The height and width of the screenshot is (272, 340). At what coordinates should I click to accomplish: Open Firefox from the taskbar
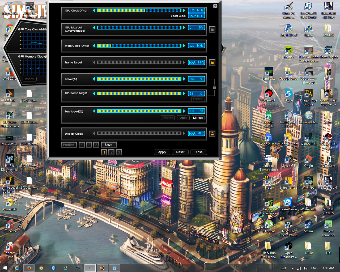point(29,268)
